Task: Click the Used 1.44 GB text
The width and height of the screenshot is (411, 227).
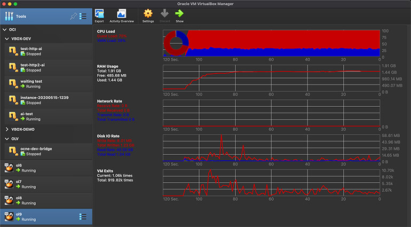Action: [x=109, y=80]
